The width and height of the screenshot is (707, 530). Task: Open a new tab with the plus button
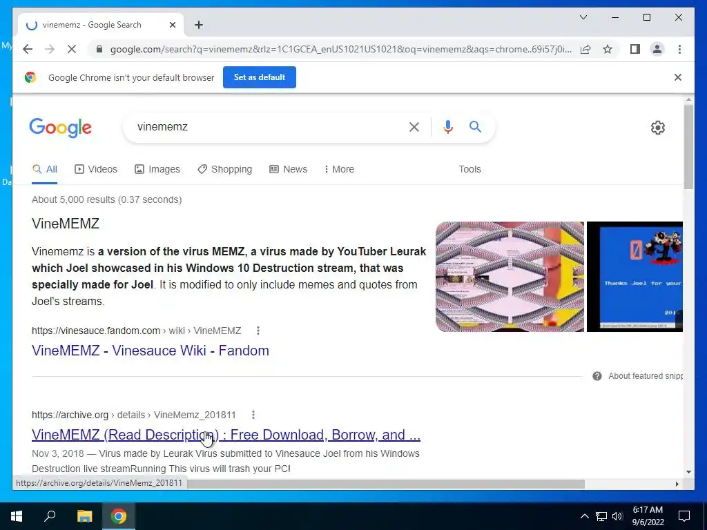pyautogui.click(x=199, y=25)
